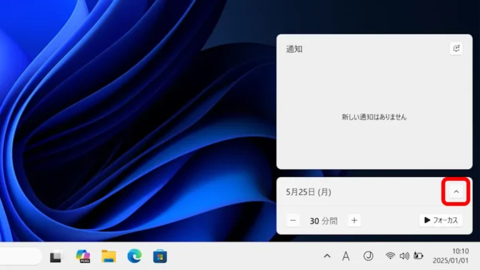Viewport: 480px width, 270px height.
Task: Check the battery status icon
Action: click(x=419, y=255)
